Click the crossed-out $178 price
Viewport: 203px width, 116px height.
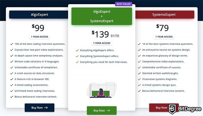[115, 36]
